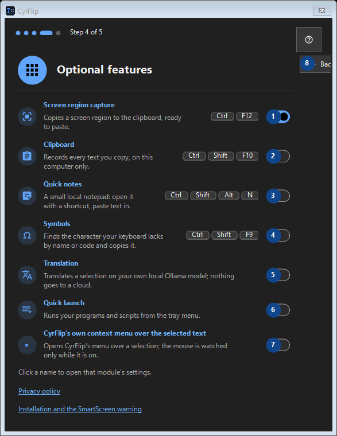Click the context menu module icon
Screen dimensions: 337x436
(27, 345)
